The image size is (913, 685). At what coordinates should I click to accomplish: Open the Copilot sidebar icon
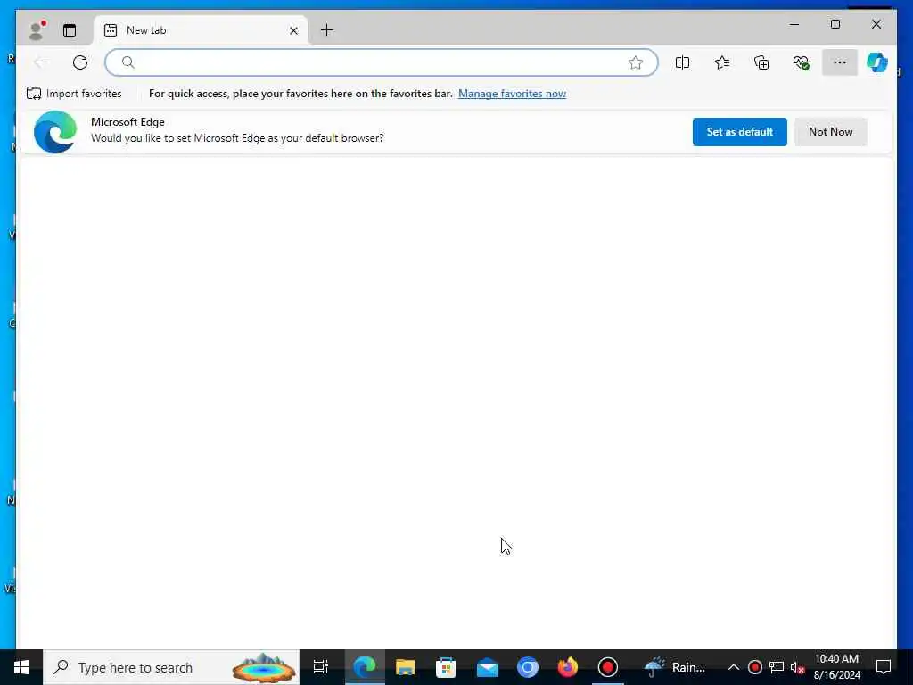(877, 62)
